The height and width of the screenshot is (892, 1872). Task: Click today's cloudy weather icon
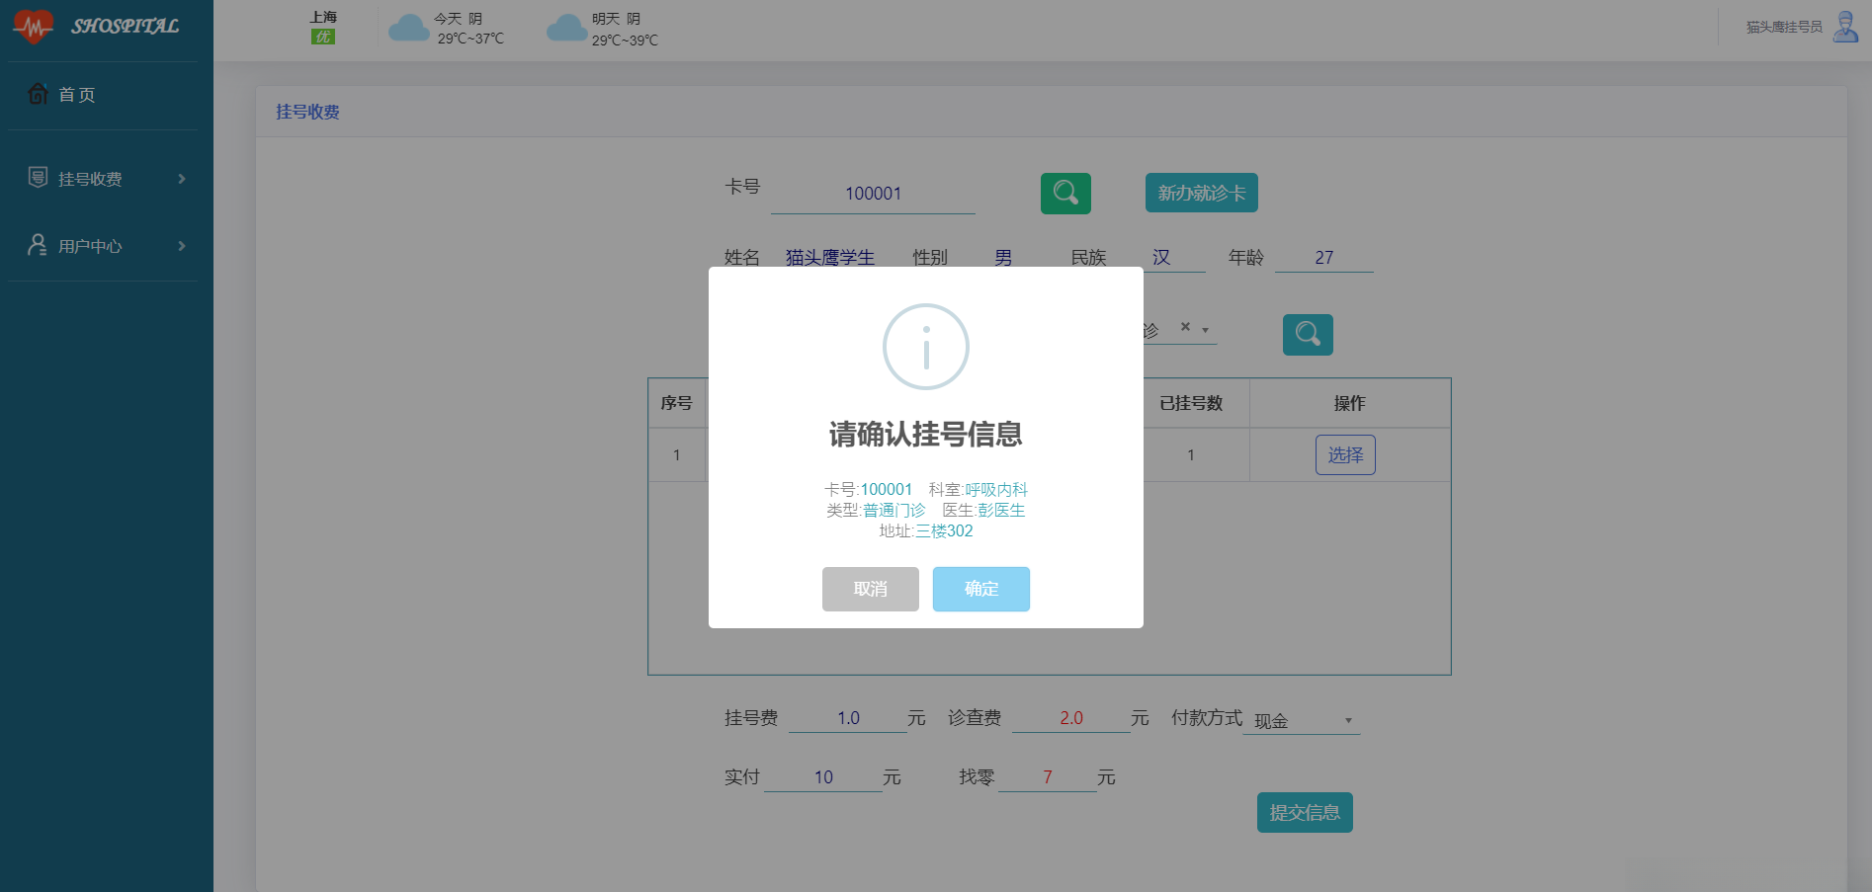click(x=408, y=28)
